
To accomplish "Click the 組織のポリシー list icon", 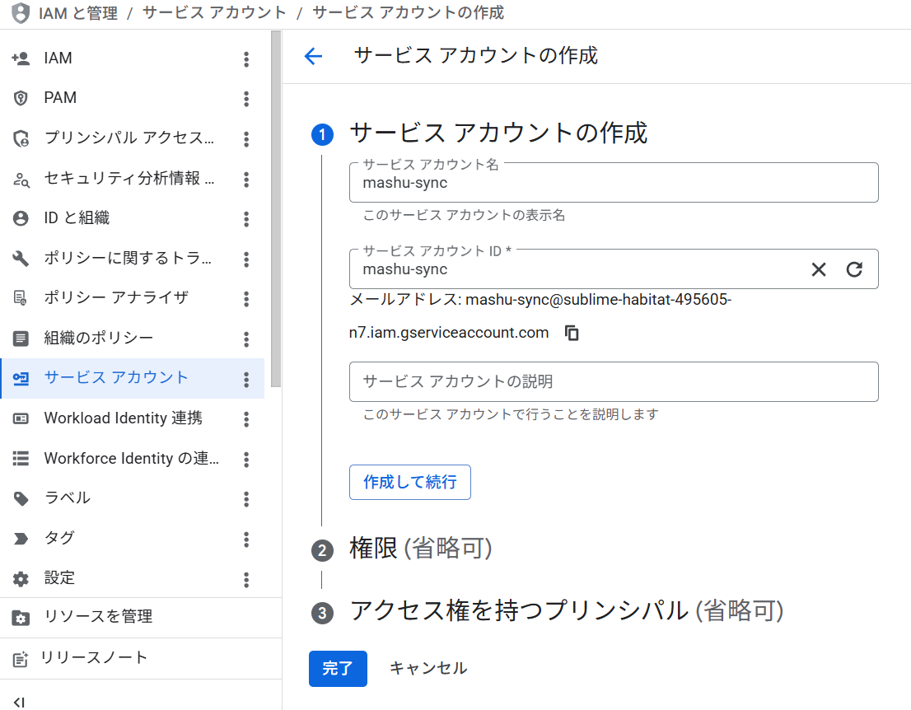I will [x=21, y=339].
